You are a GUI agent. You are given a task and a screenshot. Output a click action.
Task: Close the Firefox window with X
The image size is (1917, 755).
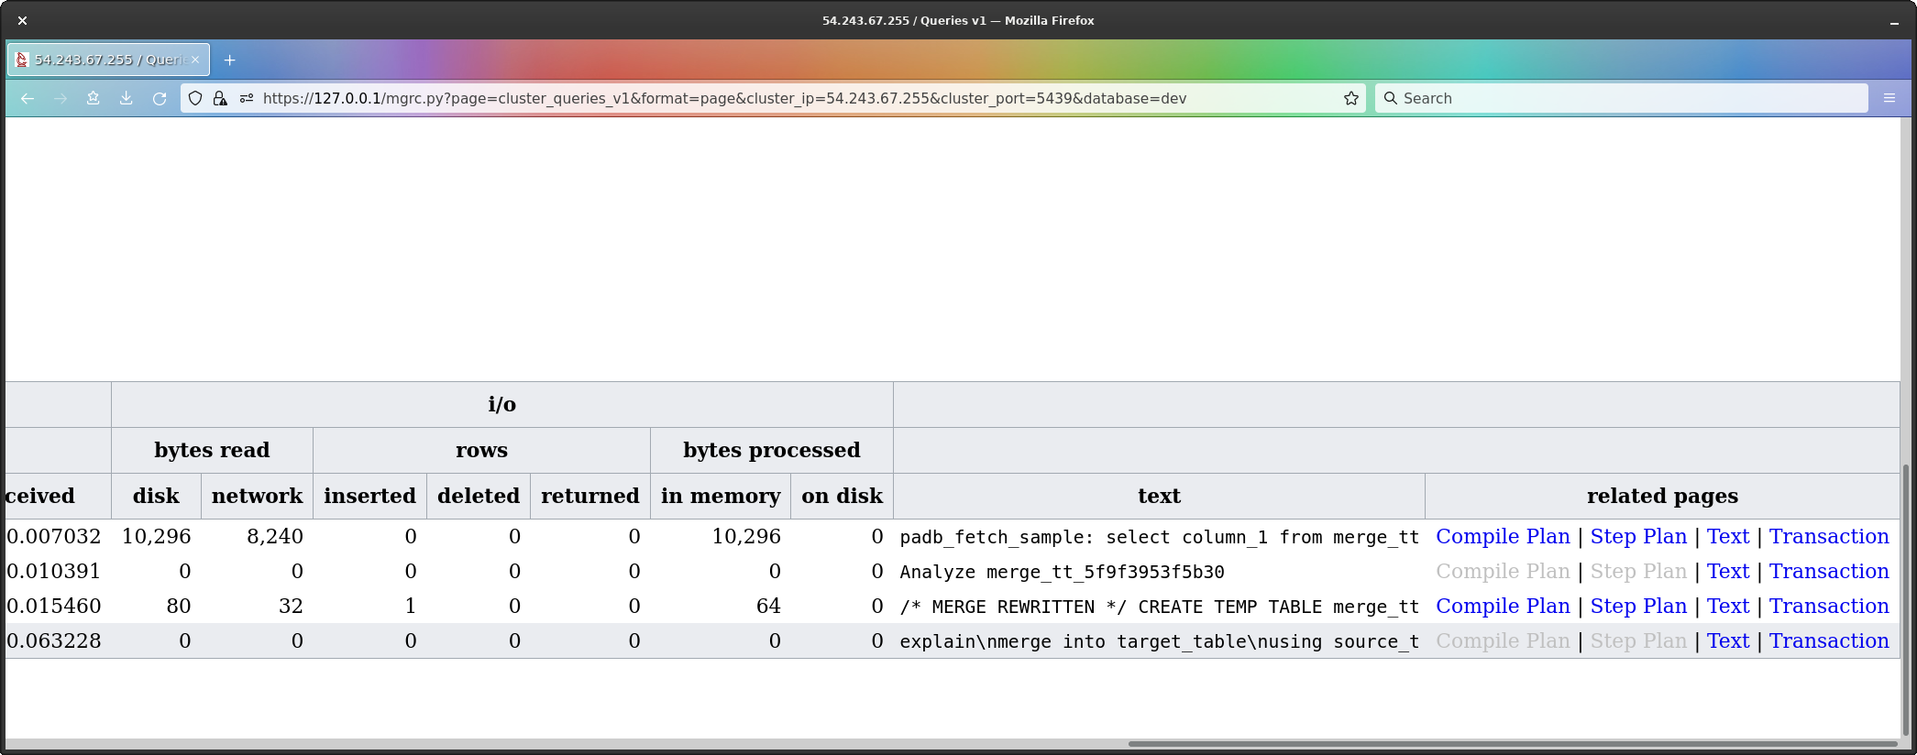tap(22, 20)
